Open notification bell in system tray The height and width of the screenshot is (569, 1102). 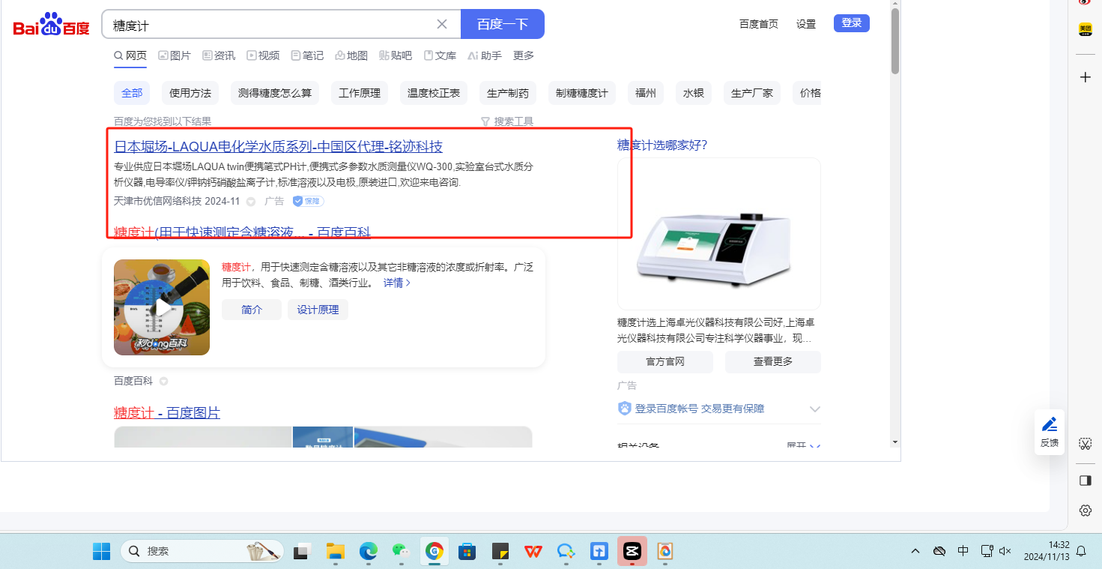(x=1081, y=551)
